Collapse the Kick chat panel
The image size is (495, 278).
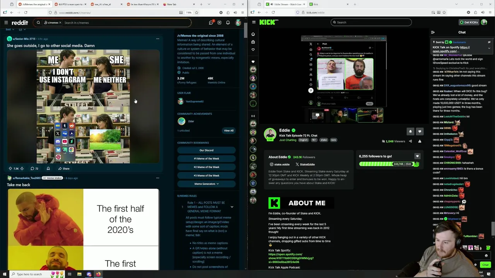coord(433,32)
